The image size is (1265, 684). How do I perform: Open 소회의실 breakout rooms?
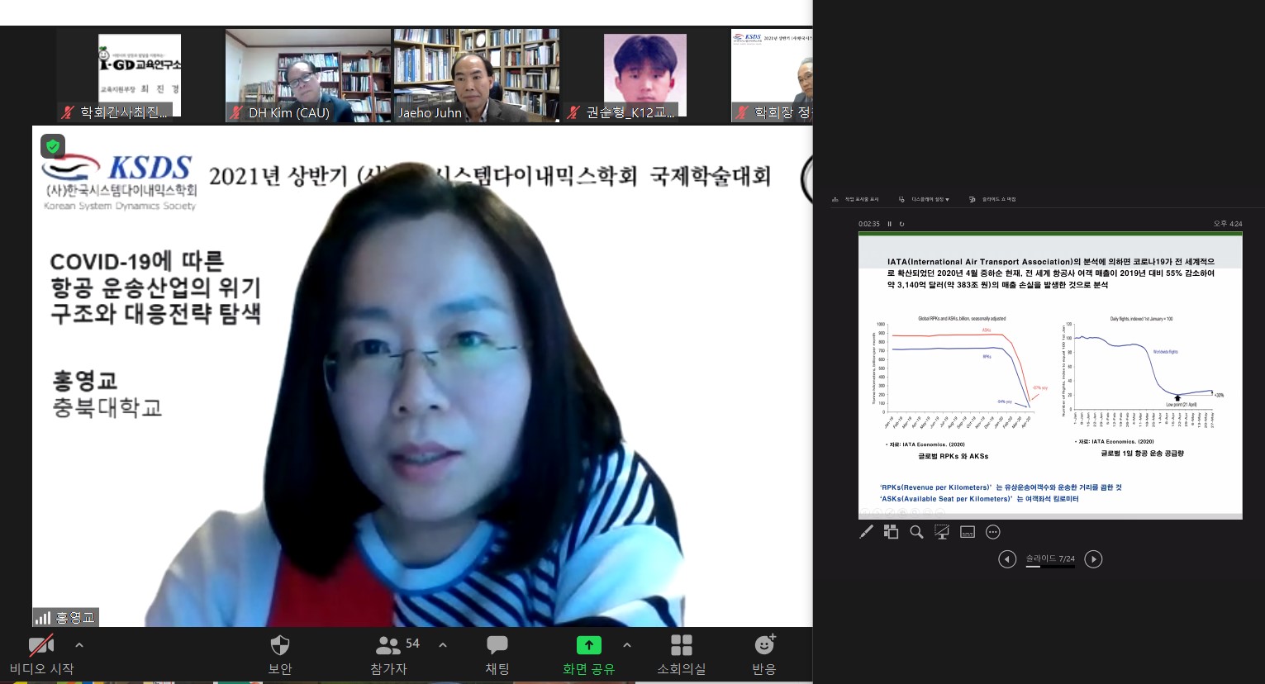pos(681,646)
